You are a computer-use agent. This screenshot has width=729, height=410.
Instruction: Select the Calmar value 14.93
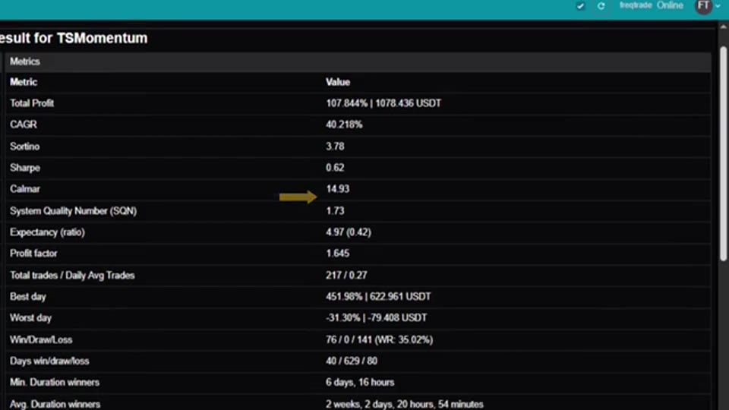[x=337, y=189]
